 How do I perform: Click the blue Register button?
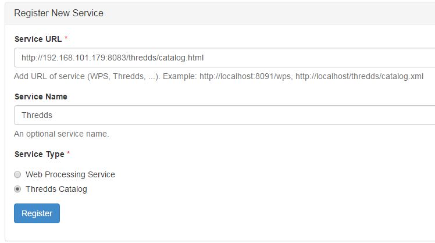(x=37, y=213)
